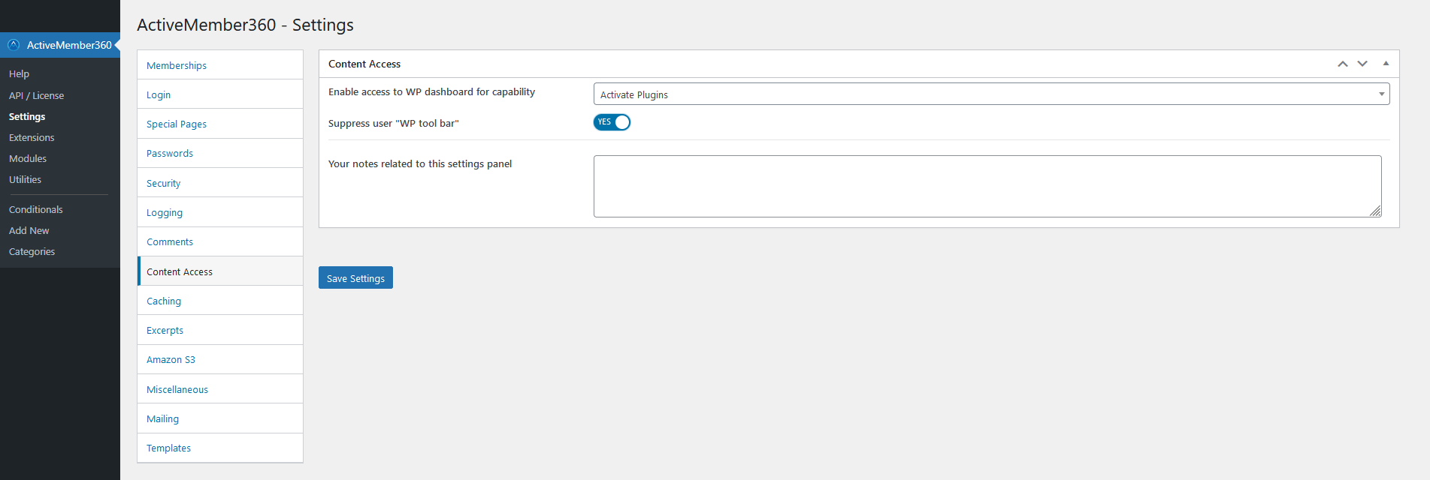
Task: Click the 'ActiveMember360 - Settings' page title
Action: coord(245,25)
